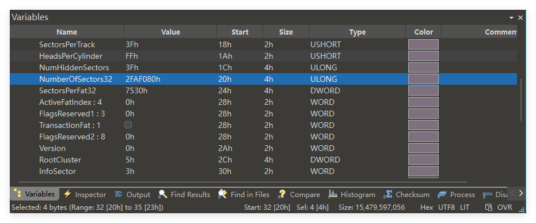This screenshot has height=223, width=536.
Task: Click the Process tab icon
Action: (x=442, y=194)
